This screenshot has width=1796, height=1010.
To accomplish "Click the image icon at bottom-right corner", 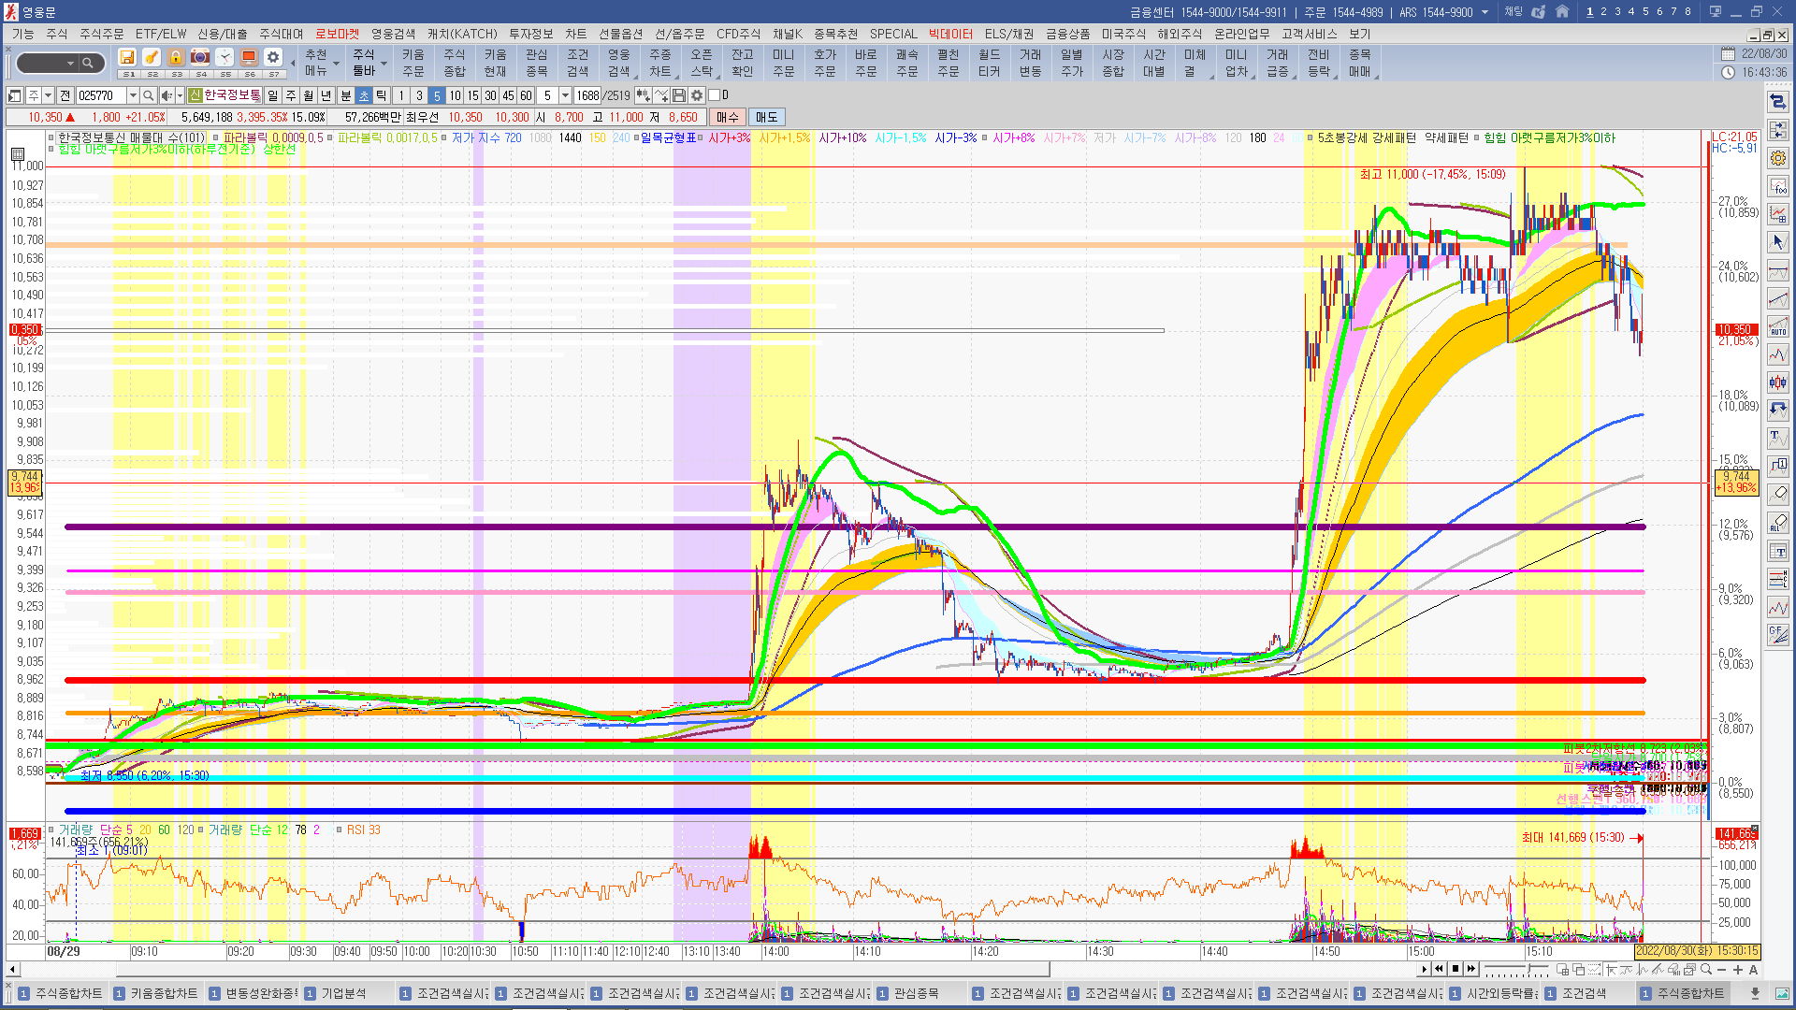I will tap(1782, 993).
